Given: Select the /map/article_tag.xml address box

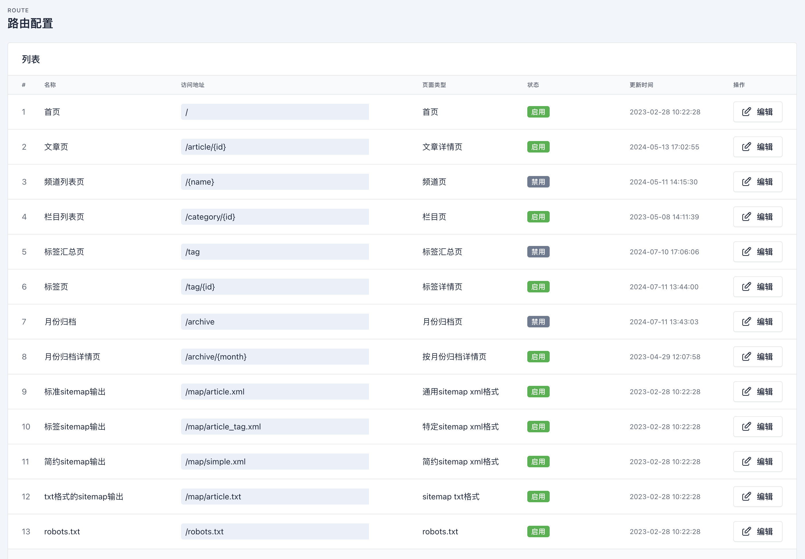Looking at the screenshot, I should pyautogui.click(x=275, y=427).
